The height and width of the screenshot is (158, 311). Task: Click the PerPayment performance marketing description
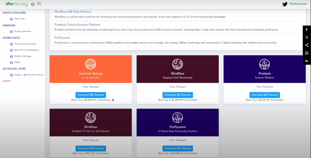pos(166,42)
